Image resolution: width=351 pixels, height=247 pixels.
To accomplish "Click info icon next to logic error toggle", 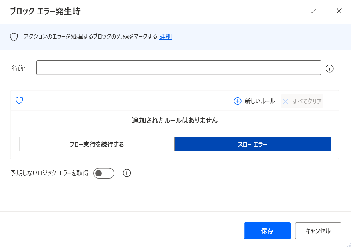I will [127, 173].
